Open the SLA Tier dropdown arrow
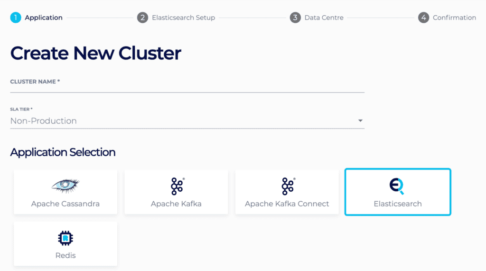 click(360, 121)
